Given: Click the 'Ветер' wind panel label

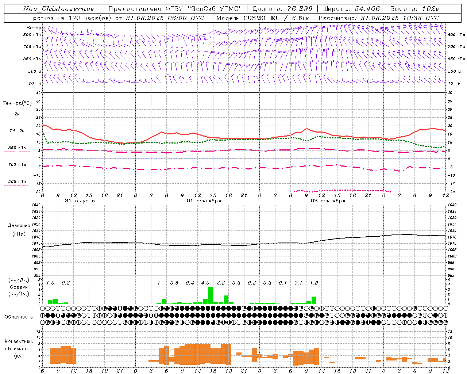Looking at the screenshot, I should (x=34, y=28).
